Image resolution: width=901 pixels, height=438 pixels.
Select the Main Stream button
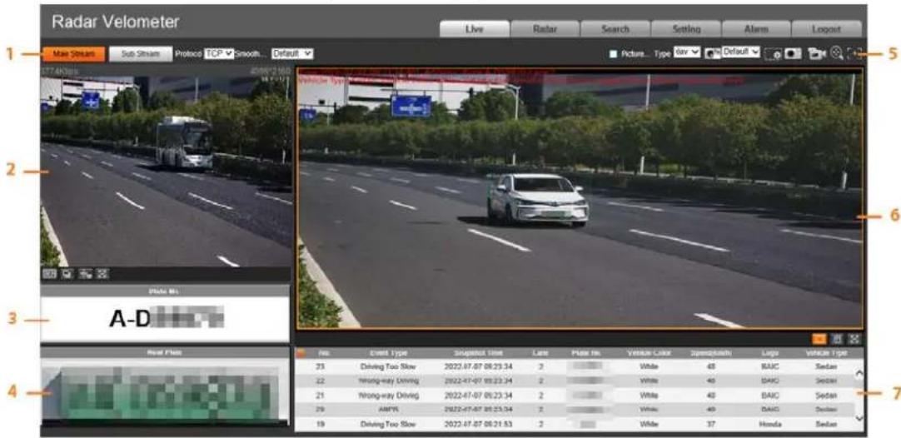[73, 53]
